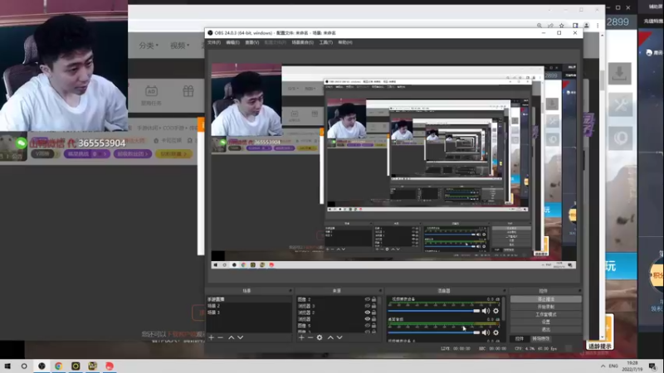The height and width of the screenshot is (373, 664).
Task: Select 场景 2 in the scenes list
Action: (x=248, y=306)
